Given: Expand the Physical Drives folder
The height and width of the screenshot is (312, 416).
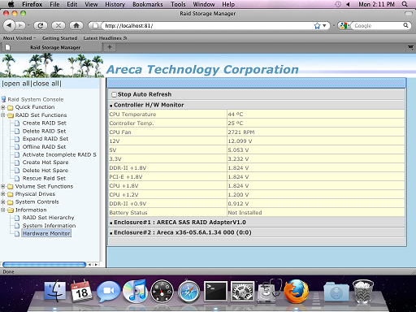Looking at the screenshot, I should [x=3, y=194].
